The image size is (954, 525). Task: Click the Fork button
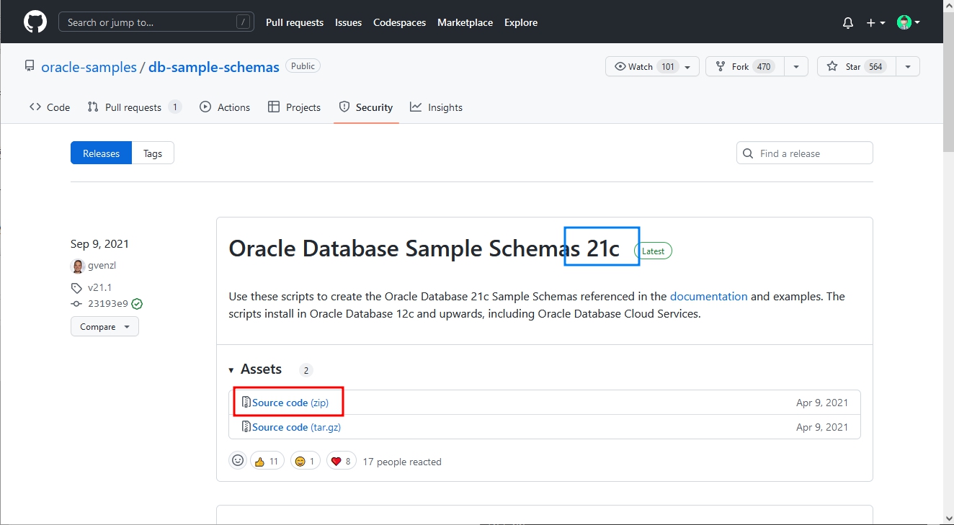pyautogui.click(x=744, y=66)
